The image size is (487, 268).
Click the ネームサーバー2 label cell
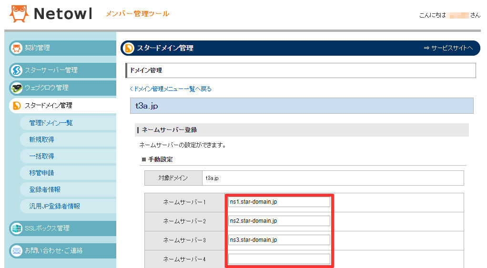[184, 221]
